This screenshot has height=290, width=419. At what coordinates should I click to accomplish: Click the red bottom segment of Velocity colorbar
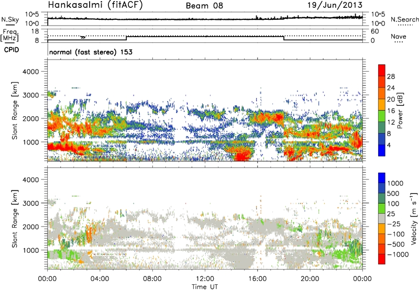click(x=382, y=259)
